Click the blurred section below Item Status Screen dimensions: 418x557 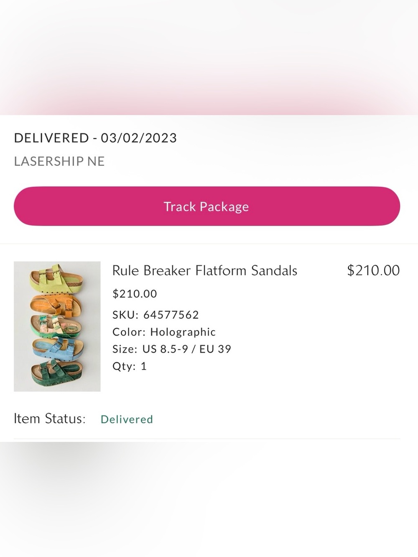click(209, 499)
